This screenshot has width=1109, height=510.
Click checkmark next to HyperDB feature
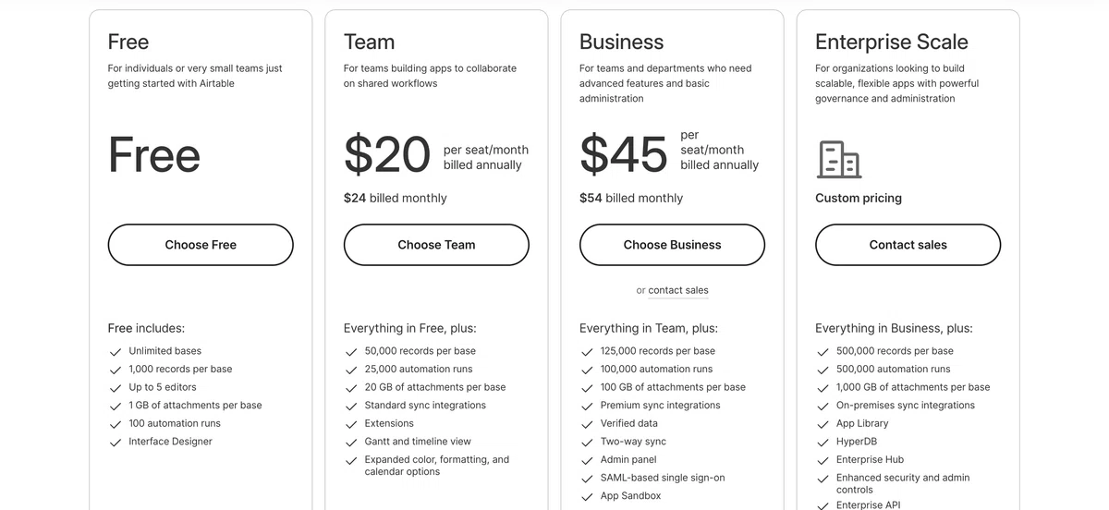coord(823,443)
